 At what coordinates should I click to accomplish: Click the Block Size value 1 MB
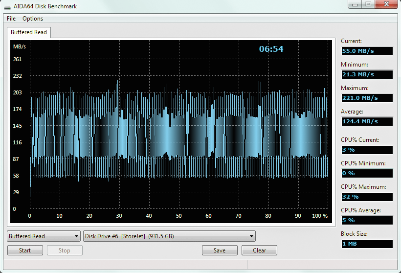point(367,244)
